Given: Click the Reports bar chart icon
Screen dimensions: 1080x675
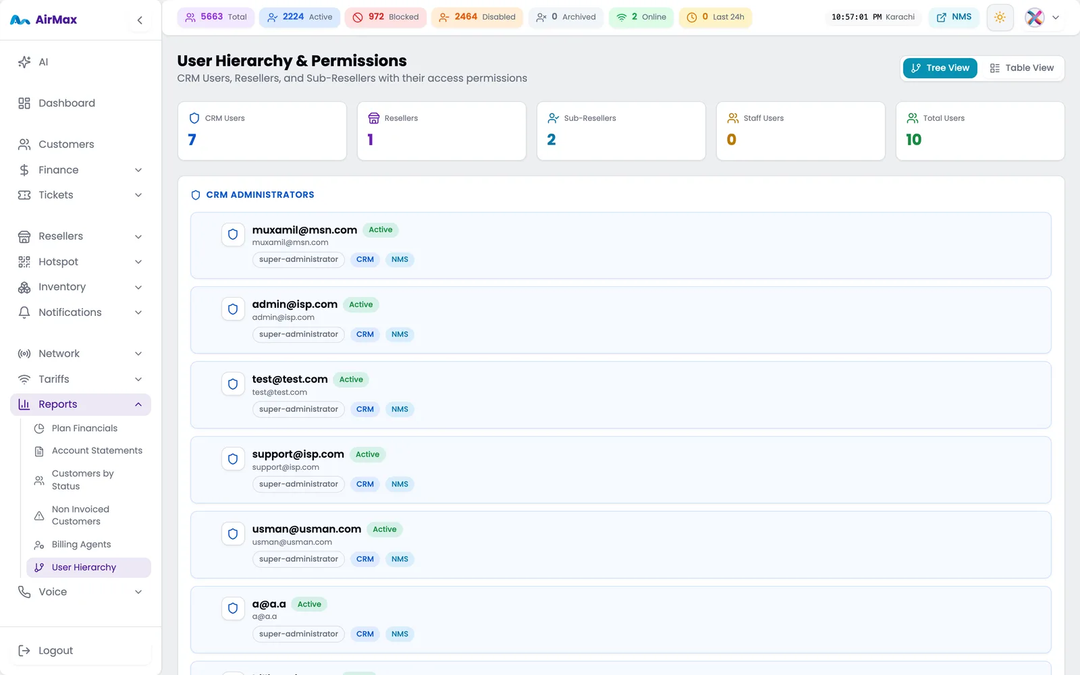Looking at the screenshot, I should coord(24,404).
